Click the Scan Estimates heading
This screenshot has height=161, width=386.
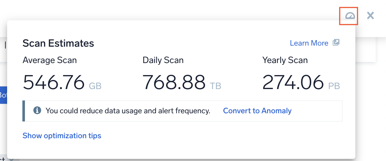(x=58, y=43)
